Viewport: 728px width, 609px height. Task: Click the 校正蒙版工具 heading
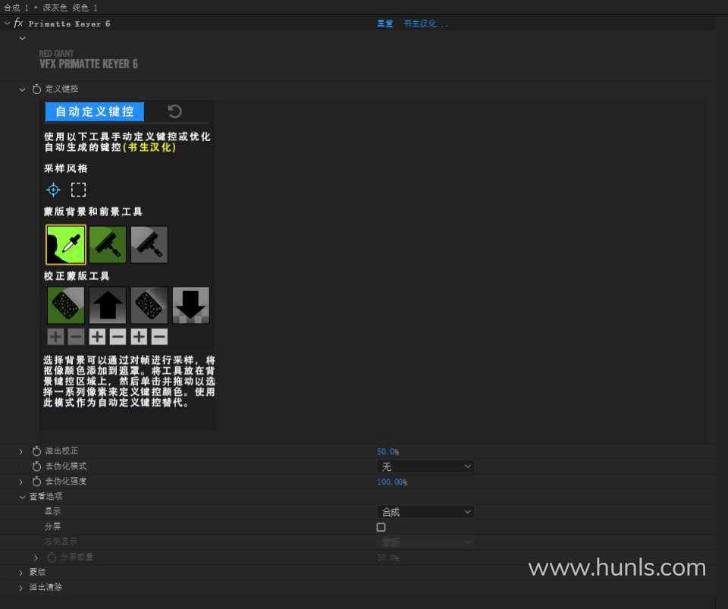[77, 276]
